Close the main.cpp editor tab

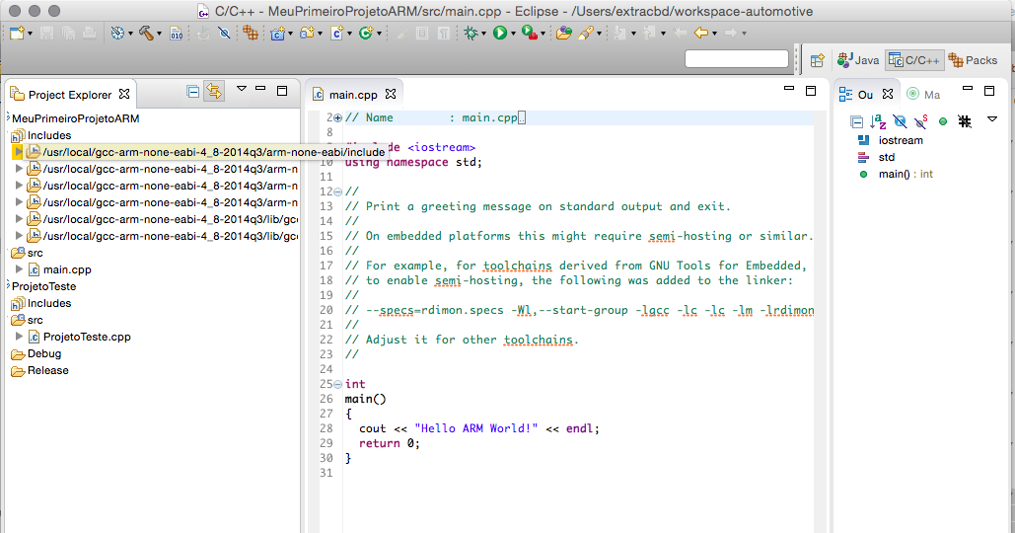391,94
